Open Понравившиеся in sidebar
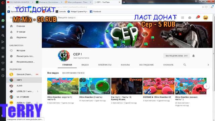This screenshot has height=121, width=215. tap(24, 62)
